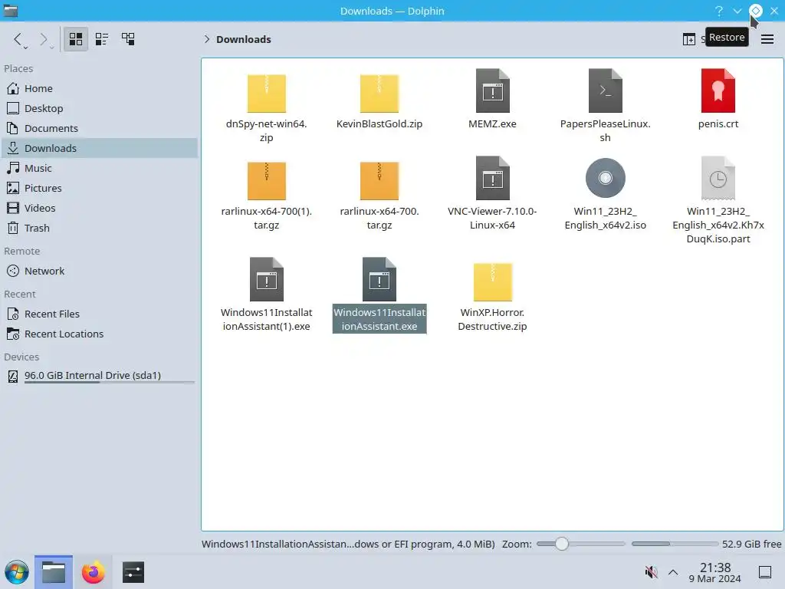Open Music in Places
The image size is (785, 589).
[x=100, y=168]
